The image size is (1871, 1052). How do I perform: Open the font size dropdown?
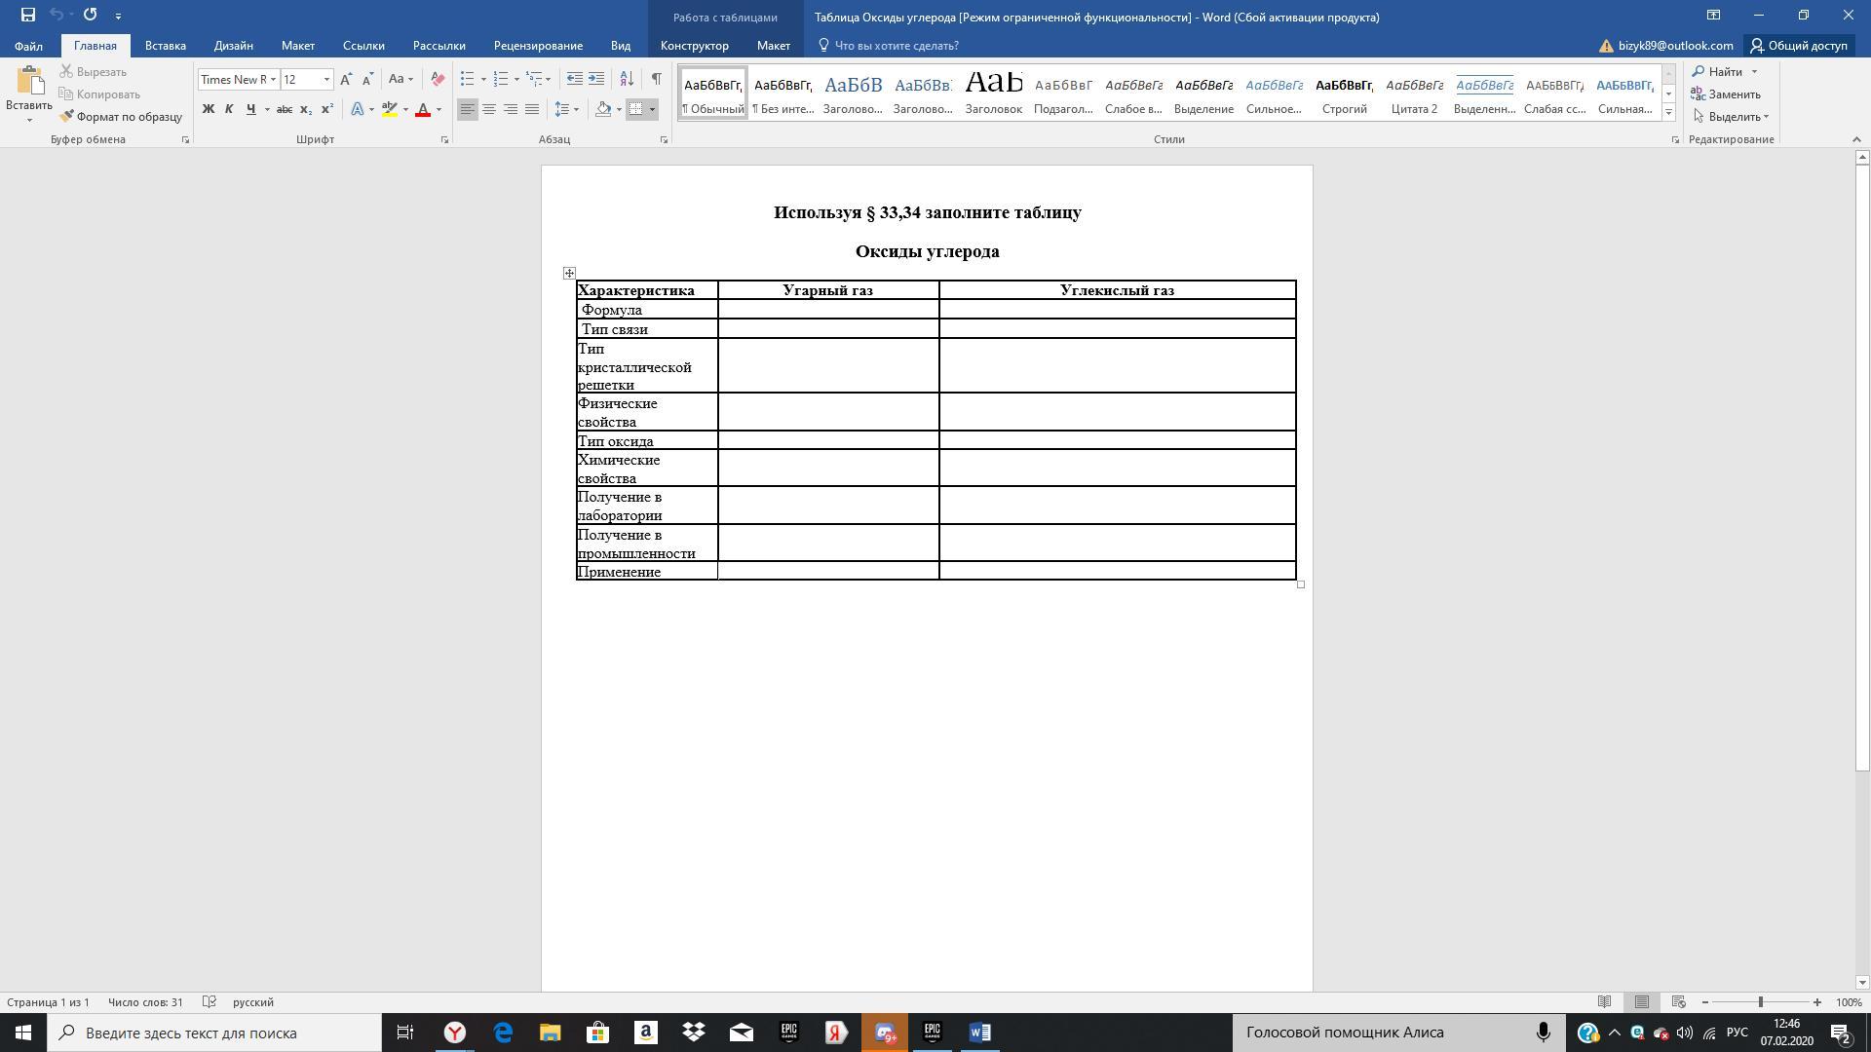click(326, 80)
